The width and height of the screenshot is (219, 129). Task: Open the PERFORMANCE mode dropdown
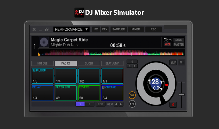click(71, 29)
